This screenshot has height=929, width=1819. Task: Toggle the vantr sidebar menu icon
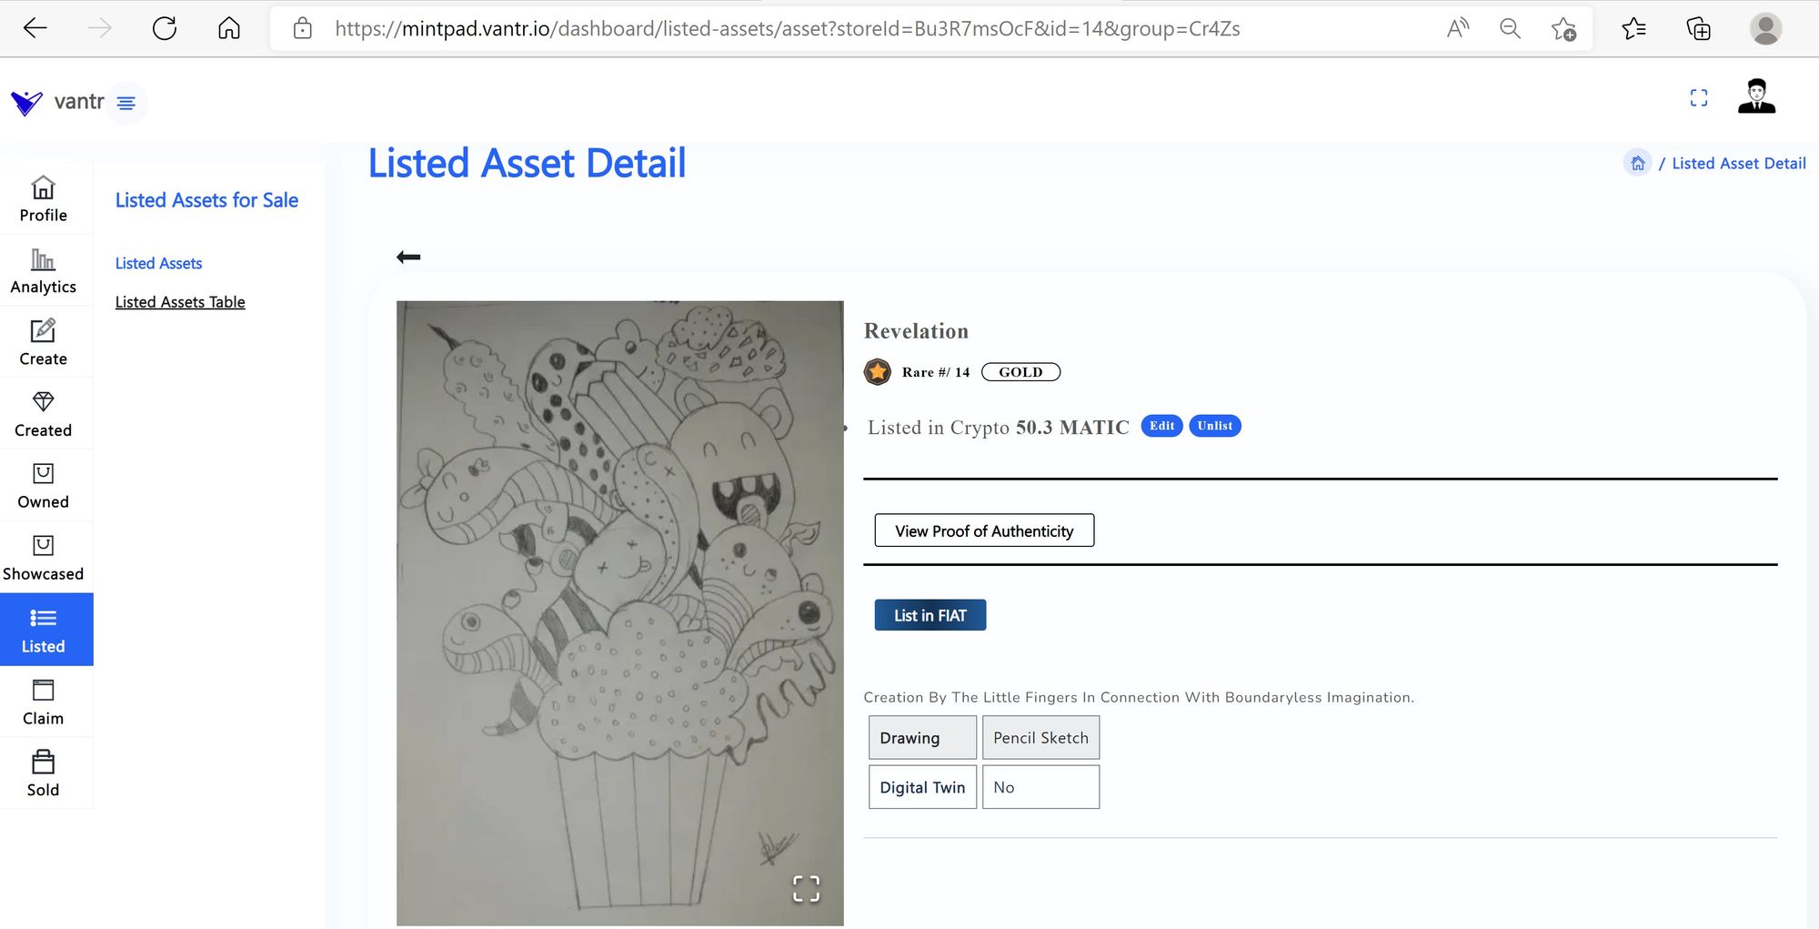pos(126,103)
